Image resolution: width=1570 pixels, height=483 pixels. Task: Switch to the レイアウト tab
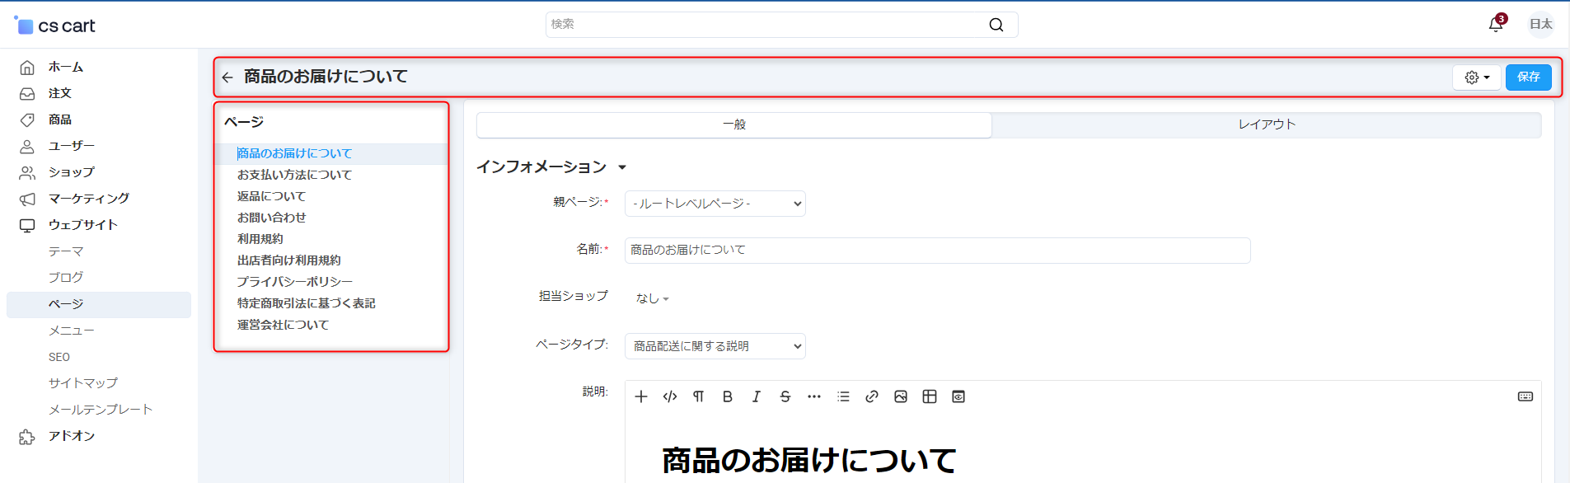pyautogui.click(x=1266, y=124)
